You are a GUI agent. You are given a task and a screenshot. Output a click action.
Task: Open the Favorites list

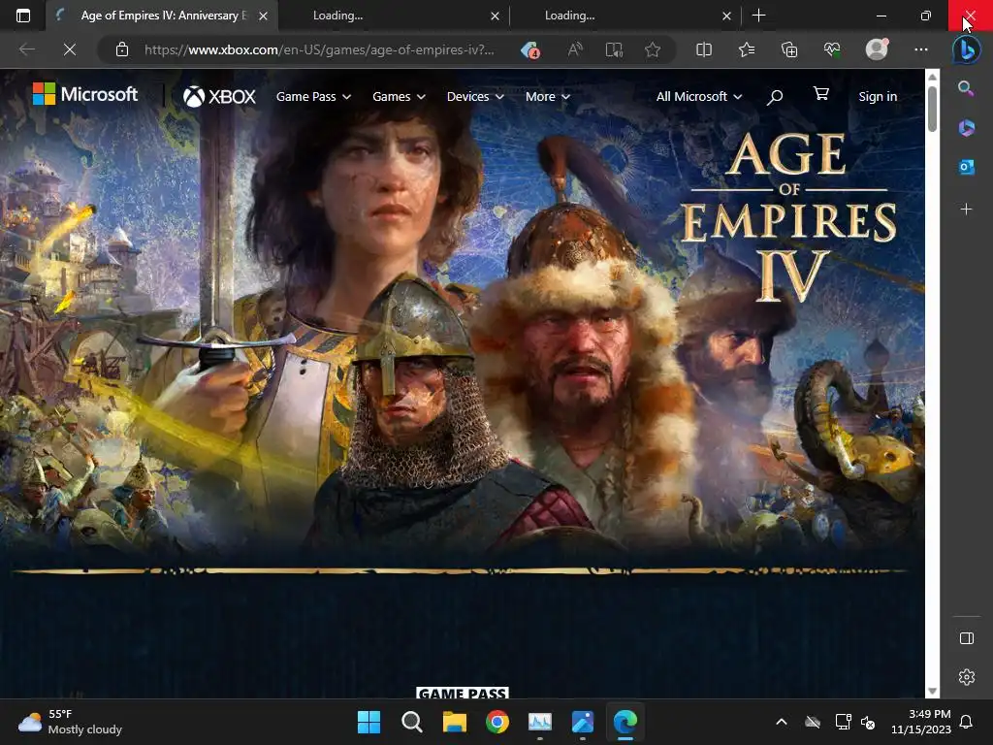click(747, 49)
